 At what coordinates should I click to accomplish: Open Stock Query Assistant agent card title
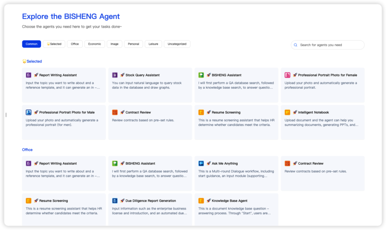click(143, 75)
